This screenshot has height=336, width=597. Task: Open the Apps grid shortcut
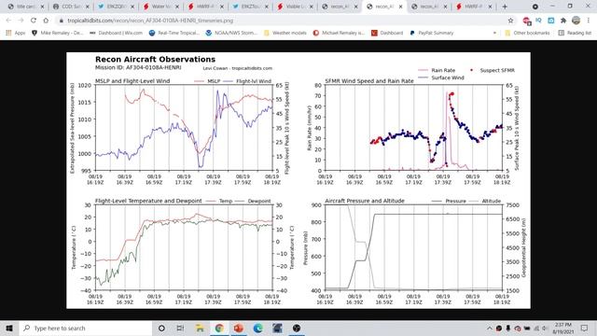(x=16, y=34)
